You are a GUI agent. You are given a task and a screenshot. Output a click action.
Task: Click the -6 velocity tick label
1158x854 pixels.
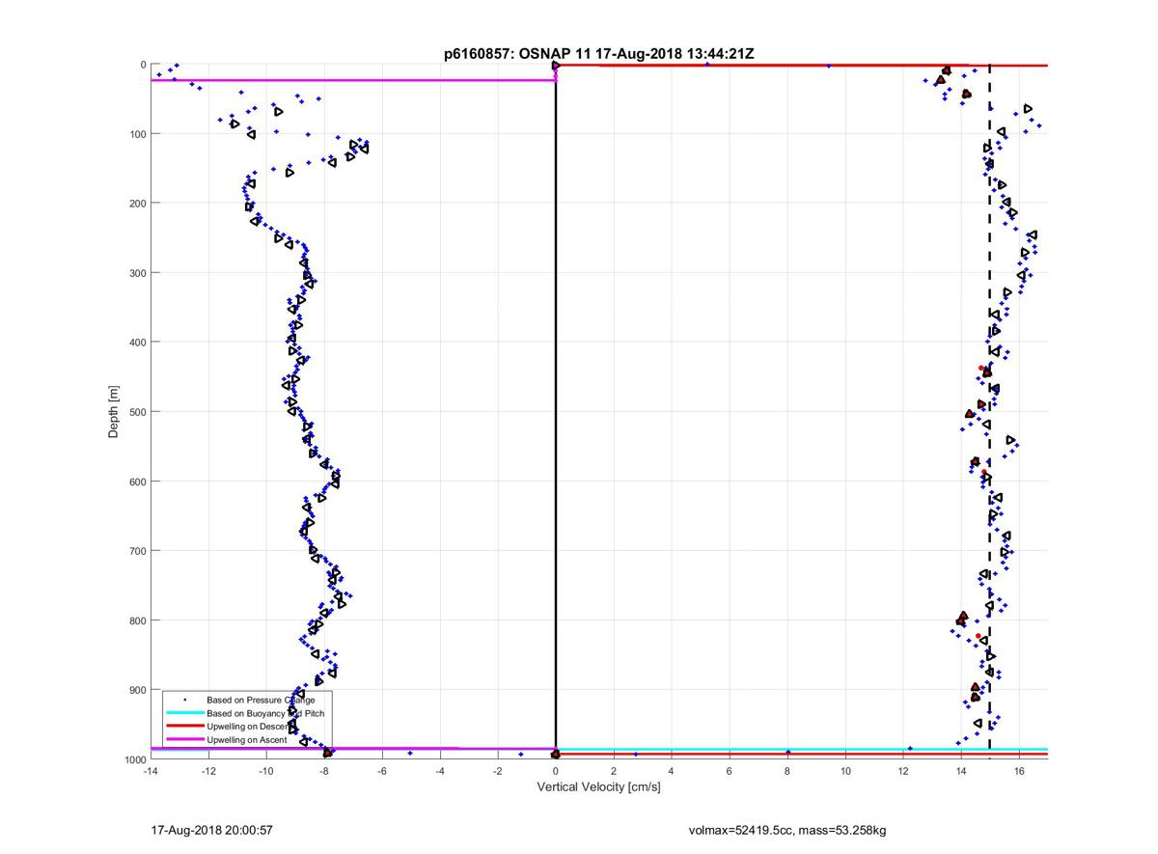[381, 771]
